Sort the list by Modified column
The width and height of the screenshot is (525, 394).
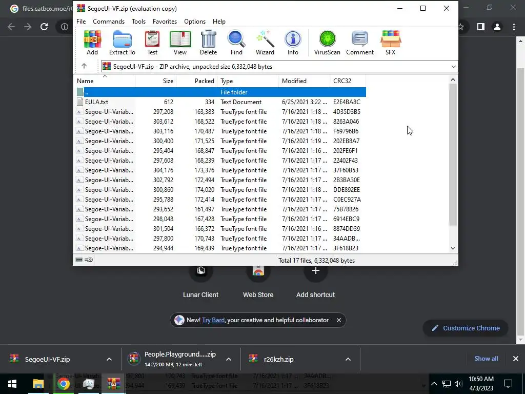pos(304,81)
